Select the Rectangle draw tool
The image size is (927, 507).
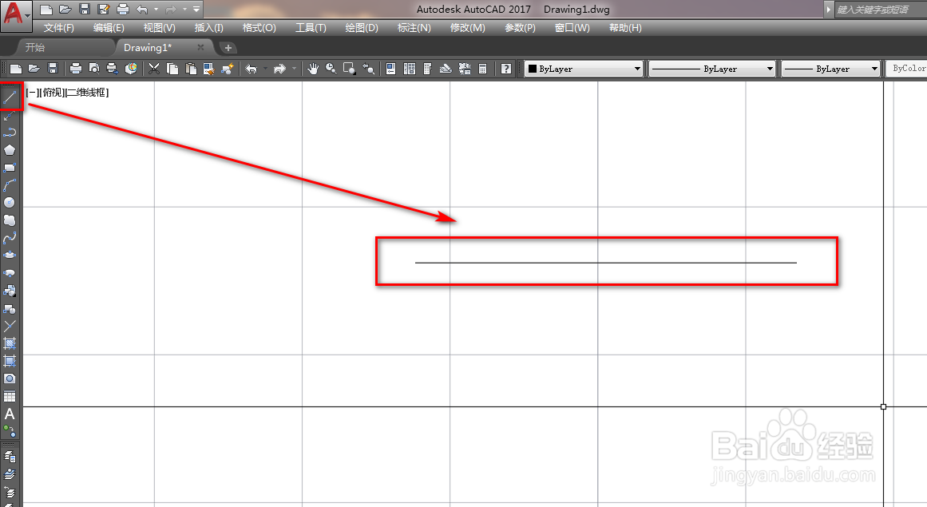pos(10,168)
